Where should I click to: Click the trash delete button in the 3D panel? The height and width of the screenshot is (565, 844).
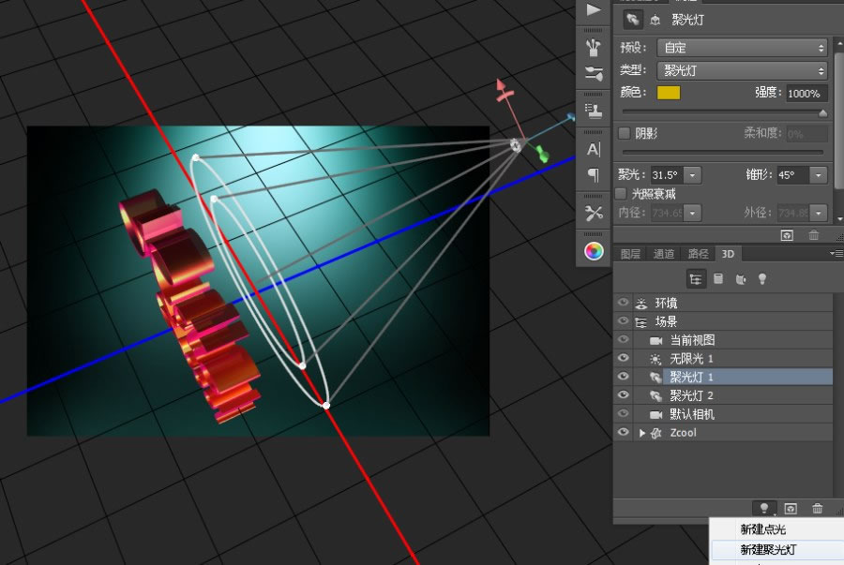point(816,506)
